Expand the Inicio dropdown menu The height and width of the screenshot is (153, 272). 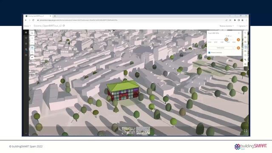[x=27, y=26]
